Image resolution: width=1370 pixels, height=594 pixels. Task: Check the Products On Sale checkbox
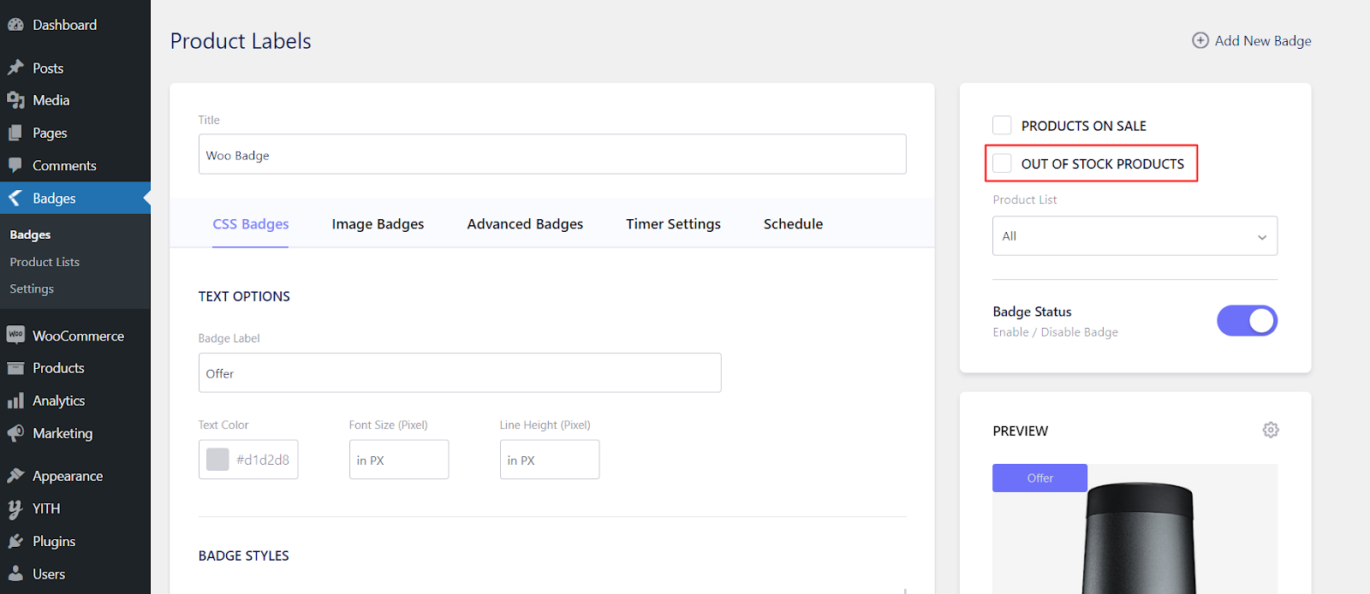1002,125
